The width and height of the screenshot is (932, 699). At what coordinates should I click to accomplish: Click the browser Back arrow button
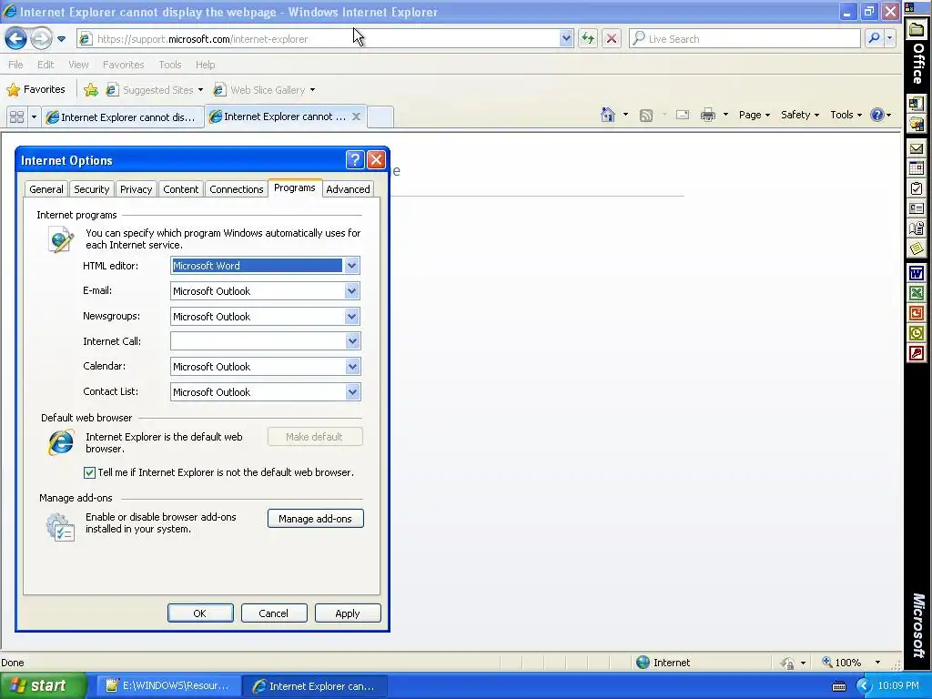(x=15, y=39)
